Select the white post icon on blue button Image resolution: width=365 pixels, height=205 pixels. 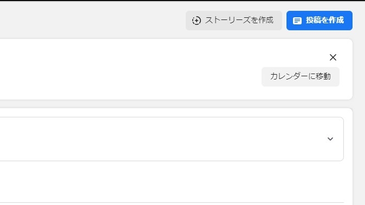pos(297,21)
